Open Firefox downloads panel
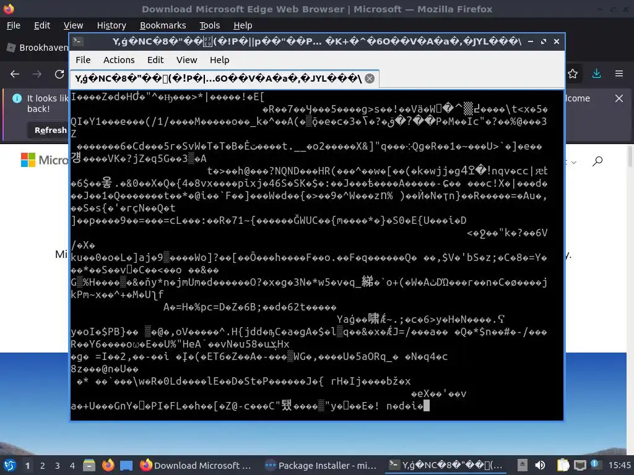The height and width of the screenshot is (475, 634). pyautogui.click(x=596, y=74)
